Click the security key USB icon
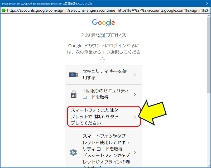 click(x=74, y=75)
